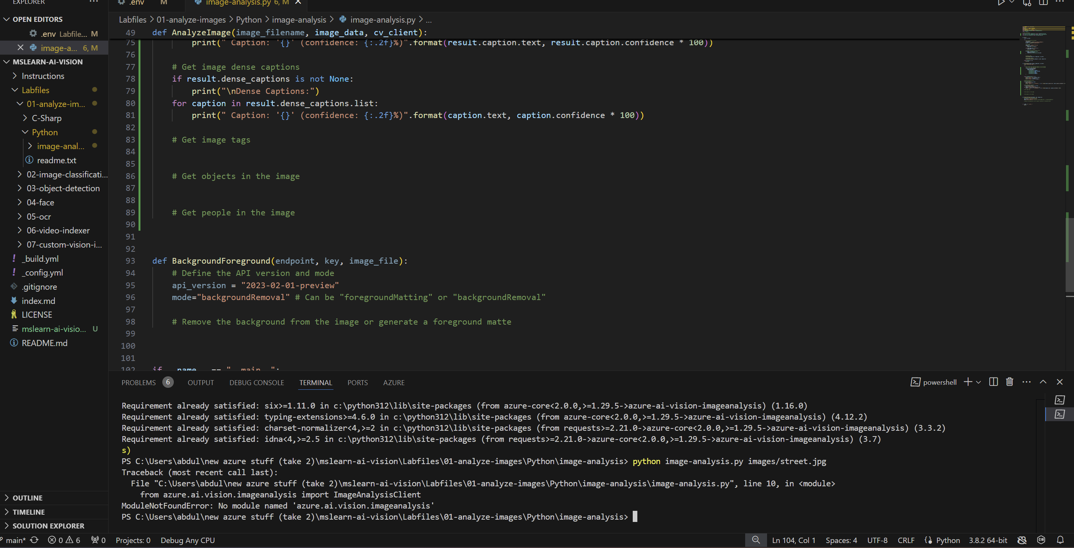Open the LICENSE file

point(37,314)
